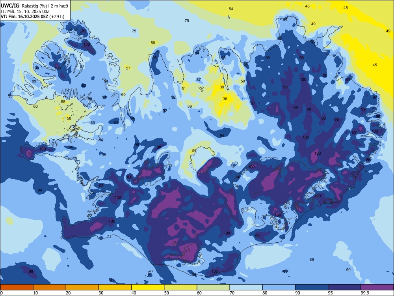
Task: Click the legend tick label 10
Action: click(x=35, y=293)
